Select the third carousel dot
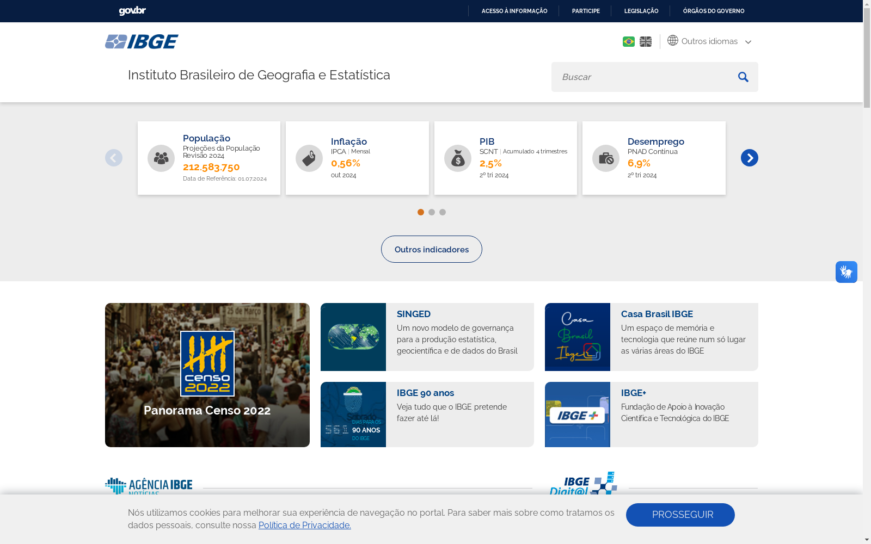871x544 pixels. pos(443,212)
